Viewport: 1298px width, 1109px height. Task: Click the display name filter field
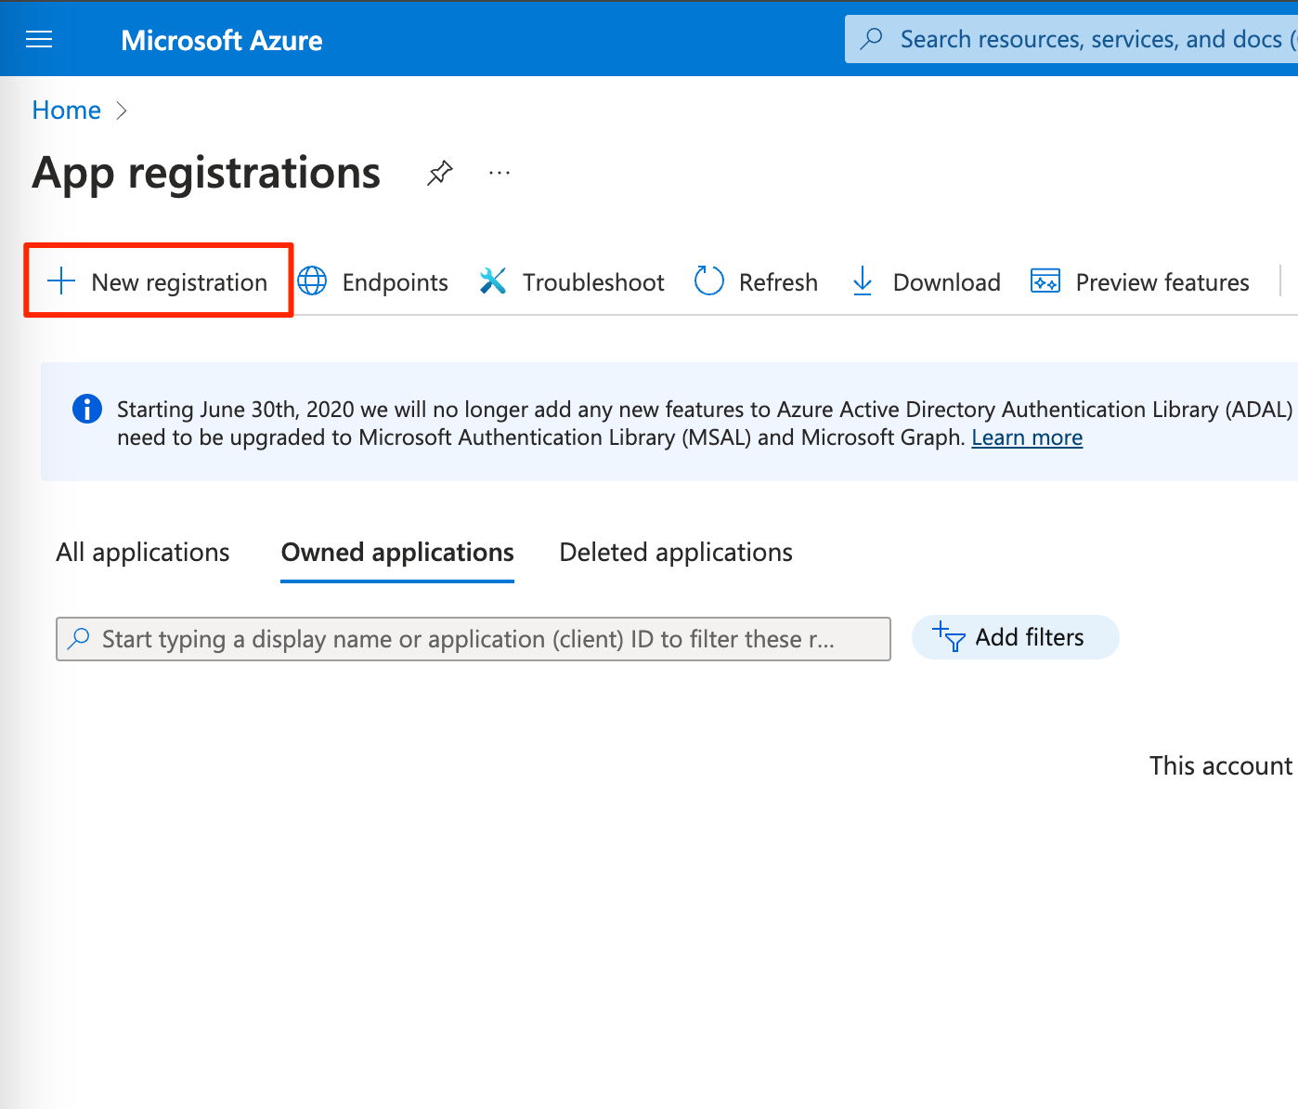pyautogui.click(x=473, y=638)
